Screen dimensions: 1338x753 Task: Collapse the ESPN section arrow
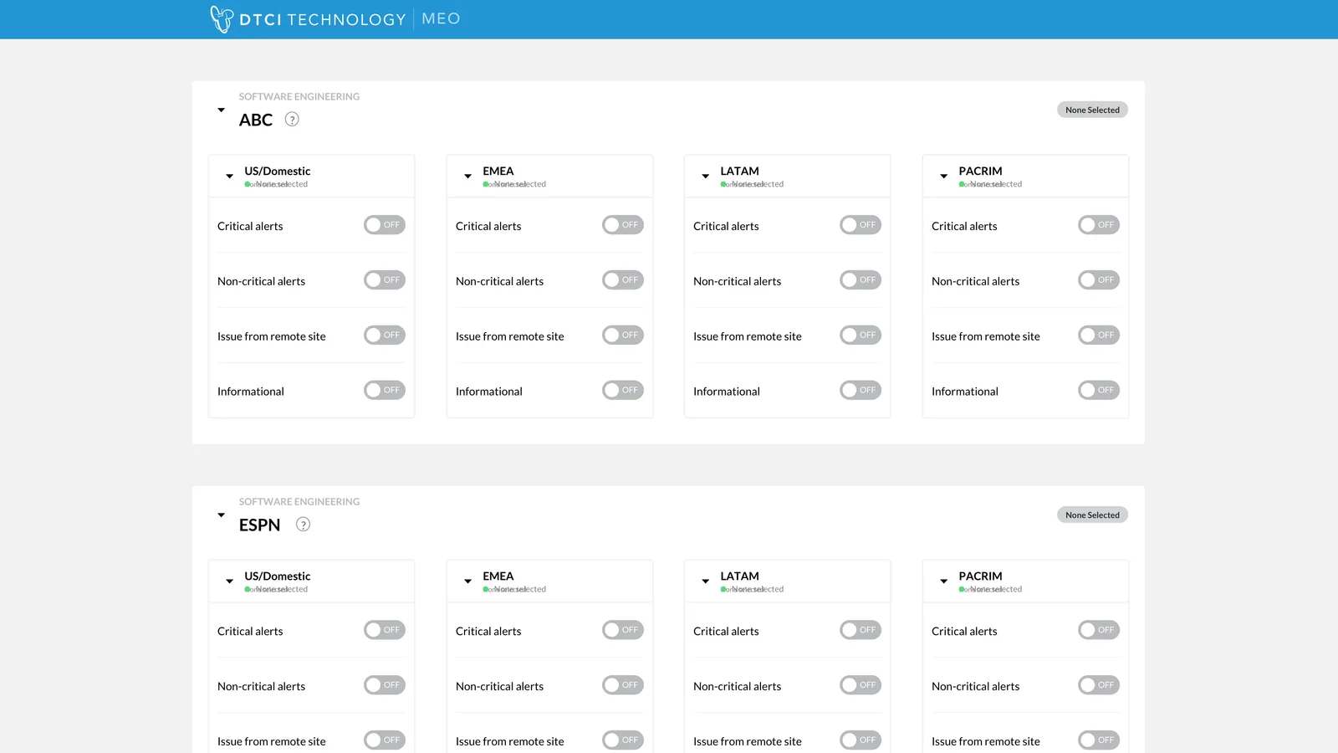point(221,515)
